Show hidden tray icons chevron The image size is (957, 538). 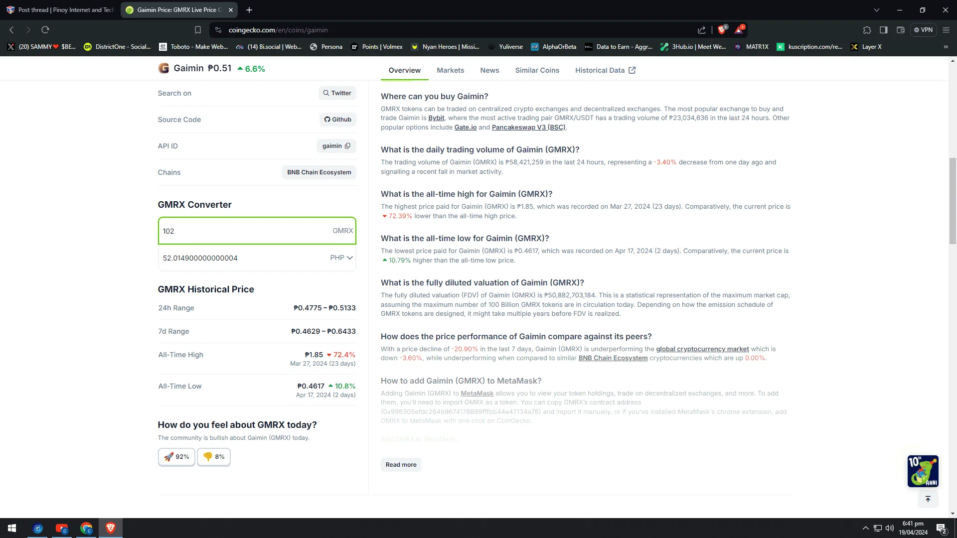[x=866, y=528]
